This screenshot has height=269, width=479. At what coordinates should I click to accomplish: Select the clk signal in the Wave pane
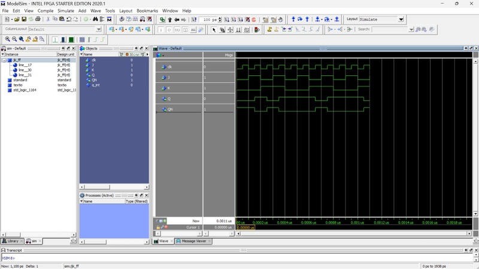pyautogui.click(x=169, y=67)
